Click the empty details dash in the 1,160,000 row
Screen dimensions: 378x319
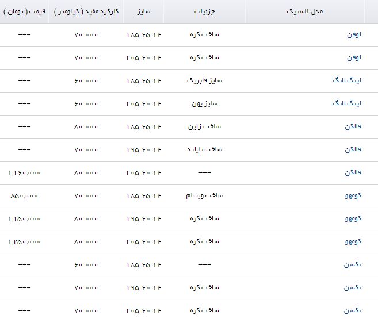(205, 172)
